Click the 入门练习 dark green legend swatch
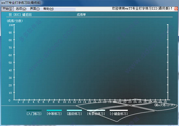The height and width of the screenshot is (126, 179). coord(34,110)
